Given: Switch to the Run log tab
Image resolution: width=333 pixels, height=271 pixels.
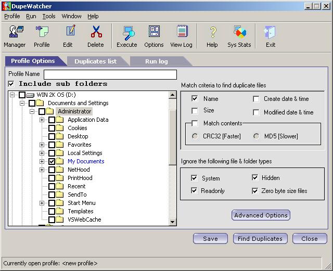Looking at the screenshot, I should point(157,61).
